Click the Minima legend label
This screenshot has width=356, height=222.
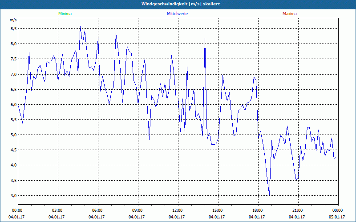tap(65, 14)
